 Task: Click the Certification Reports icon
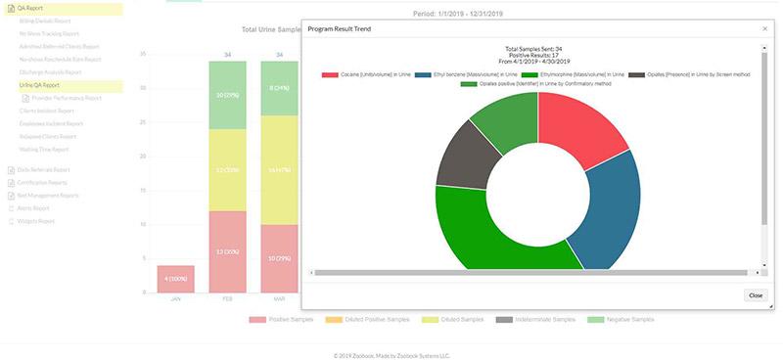pos(11,183)
